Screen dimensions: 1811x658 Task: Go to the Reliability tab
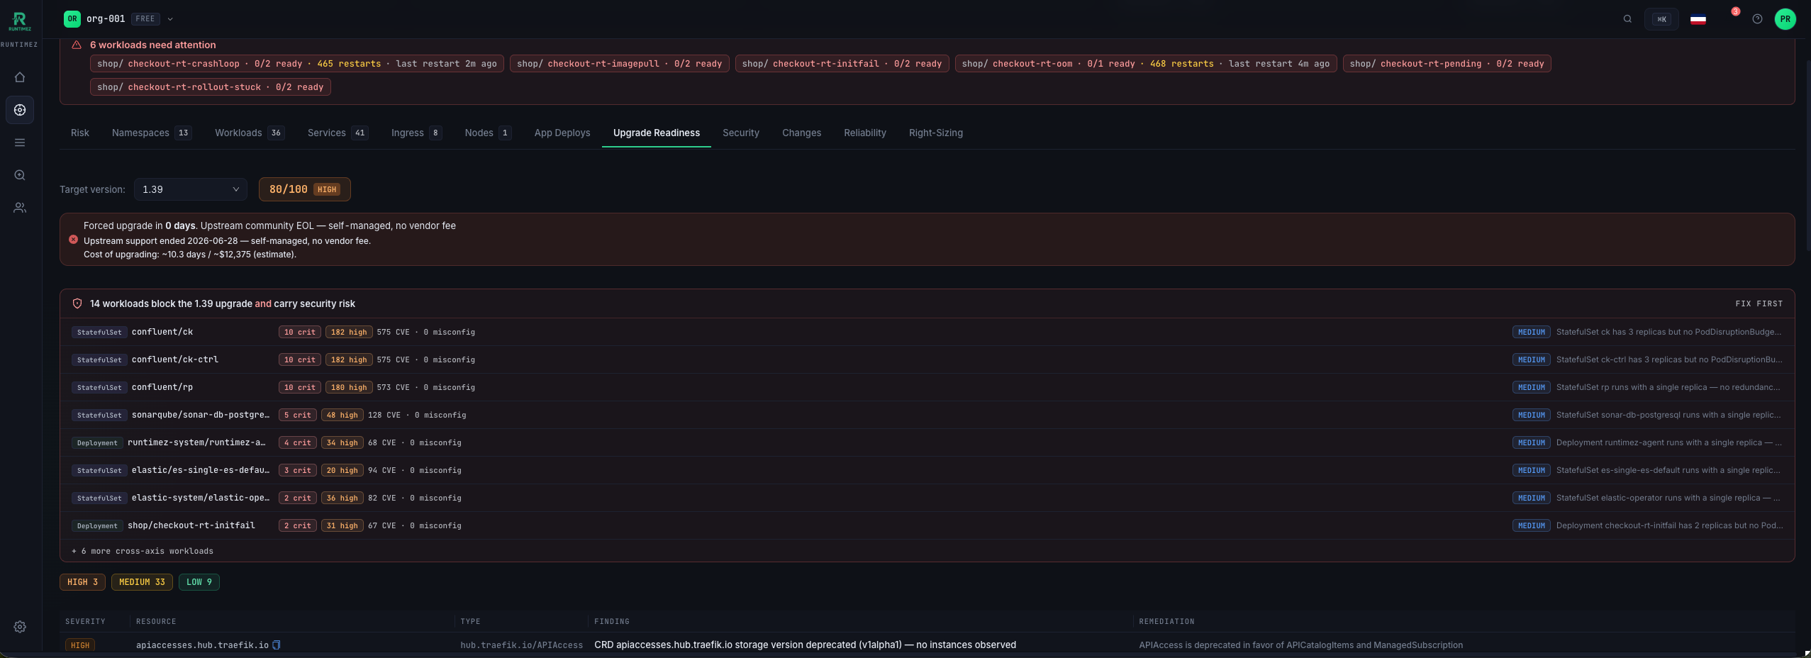coord(865,133)
